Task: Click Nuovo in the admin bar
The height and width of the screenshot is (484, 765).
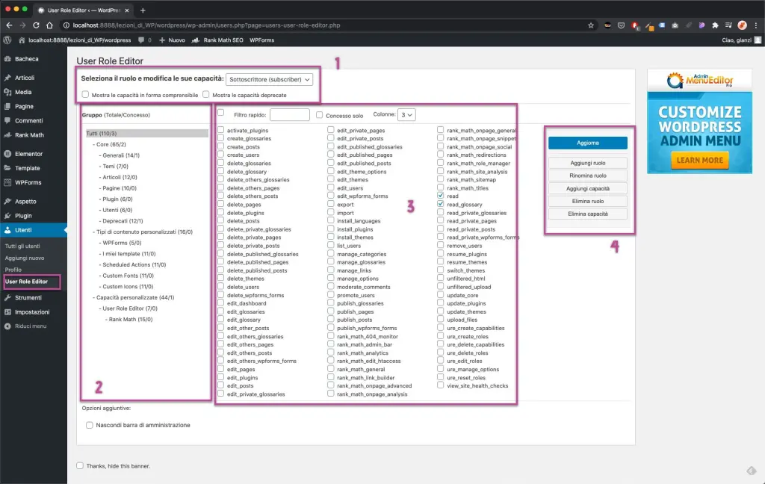Action: pyautogui.click(x=173, y=40)
